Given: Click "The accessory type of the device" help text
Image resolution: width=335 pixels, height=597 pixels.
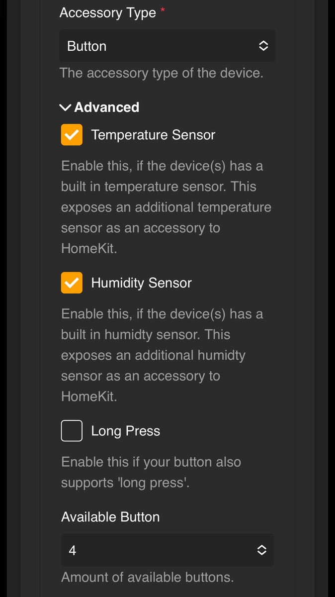Looking at the screenshot, I should (161, 73).
